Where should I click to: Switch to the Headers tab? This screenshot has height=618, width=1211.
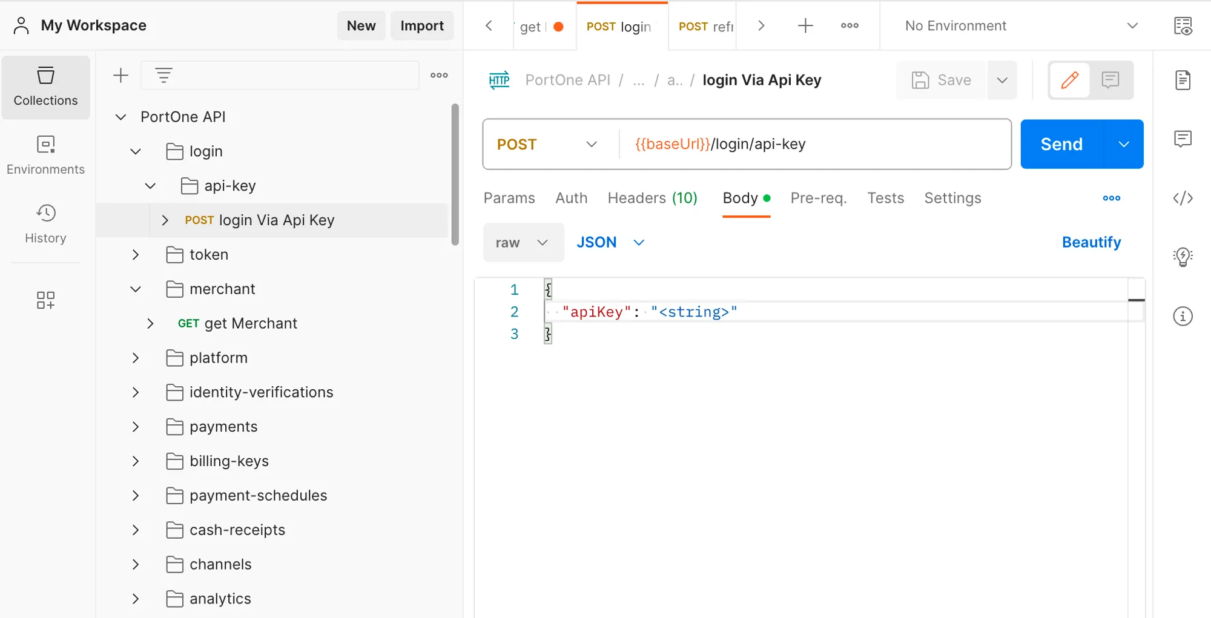click(x=652, y=198)
